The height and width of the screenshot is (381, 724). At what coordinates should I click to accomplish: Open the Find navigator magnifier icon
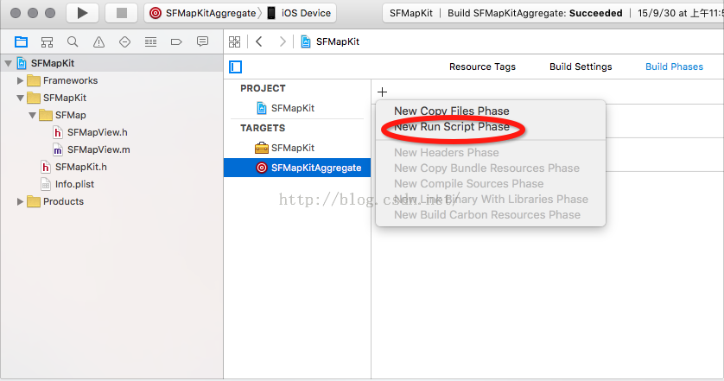73,41
